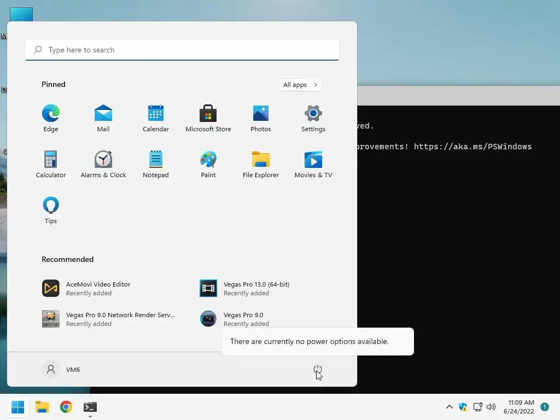This screenshot has width=560, height=420.
Task: Open the Calendar pinned app
Action: tap(156, 119)
